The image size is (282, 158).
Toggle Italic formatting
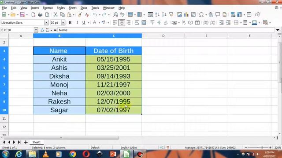(x=77, y=22)
